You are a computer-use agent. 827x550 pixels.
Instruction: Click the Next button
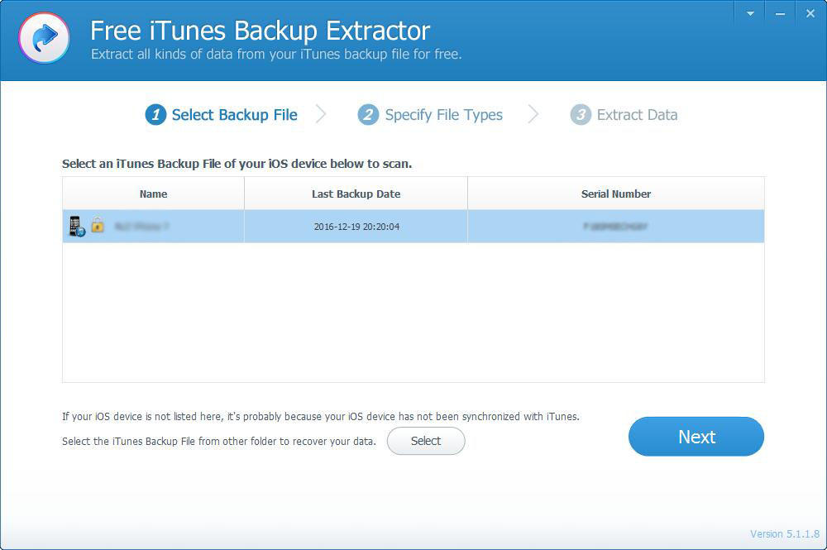pyautogui.click(x=696, y=437)
